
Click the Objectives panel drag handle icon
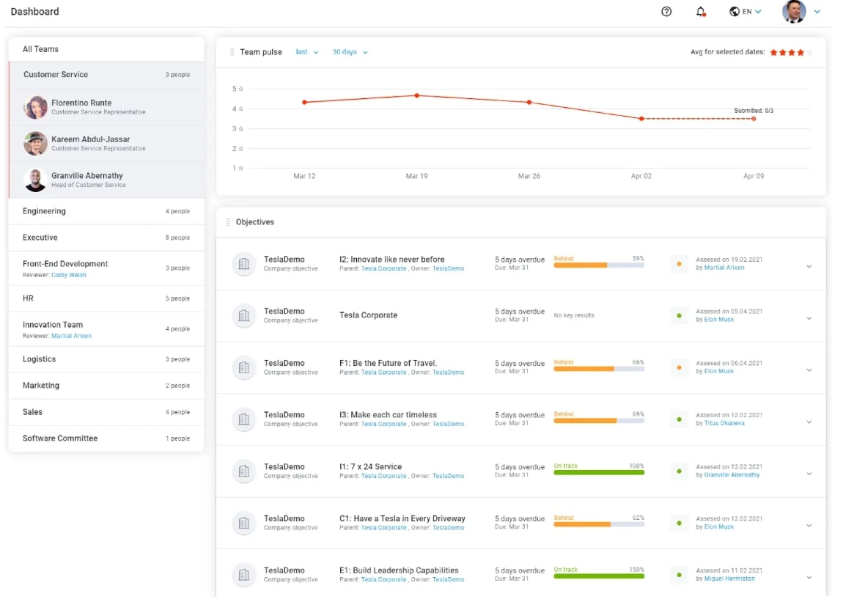[228, 222]
